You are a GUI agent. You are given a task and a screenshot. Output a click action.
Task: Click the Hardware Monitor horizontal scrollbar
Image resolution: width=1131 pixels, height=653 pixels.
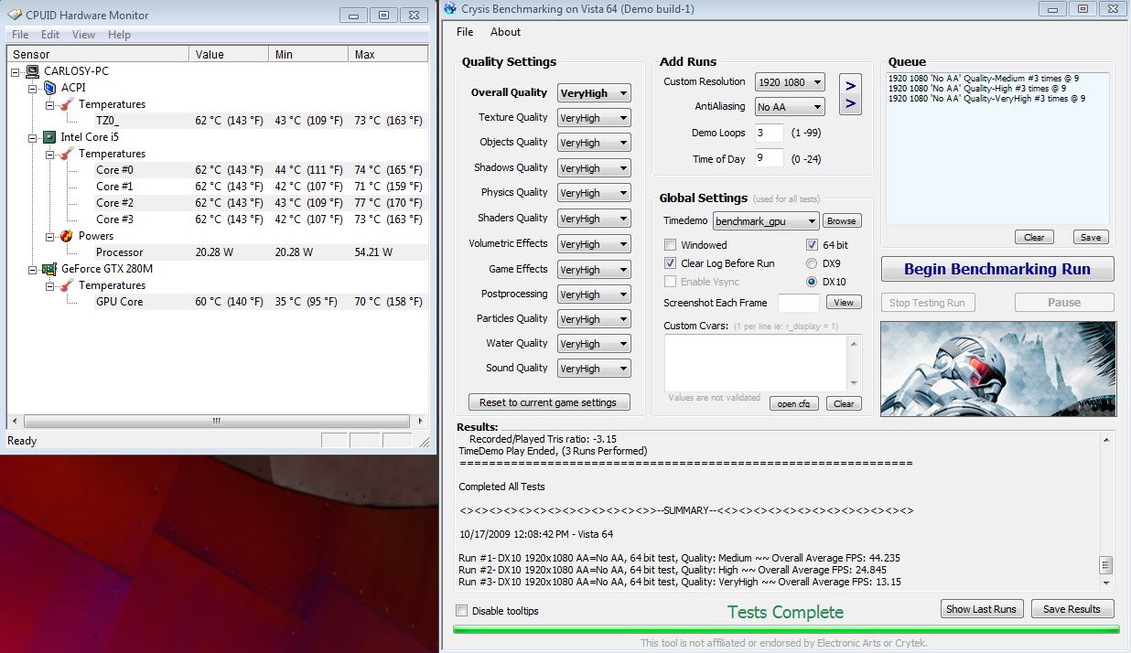tap(217, 422)
